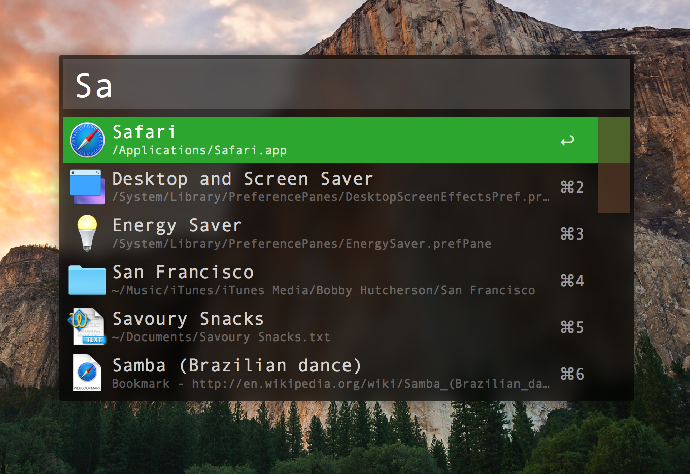
Task: Click the Desktop and Screen Saver icon
Action: pos(87,187)
